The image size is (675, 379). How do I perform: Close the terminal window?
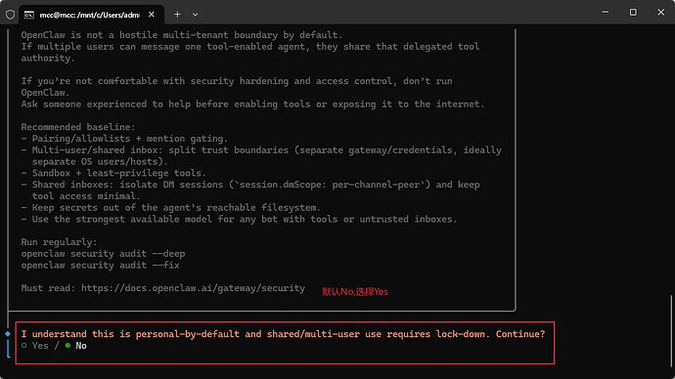[x=660, y=13]
